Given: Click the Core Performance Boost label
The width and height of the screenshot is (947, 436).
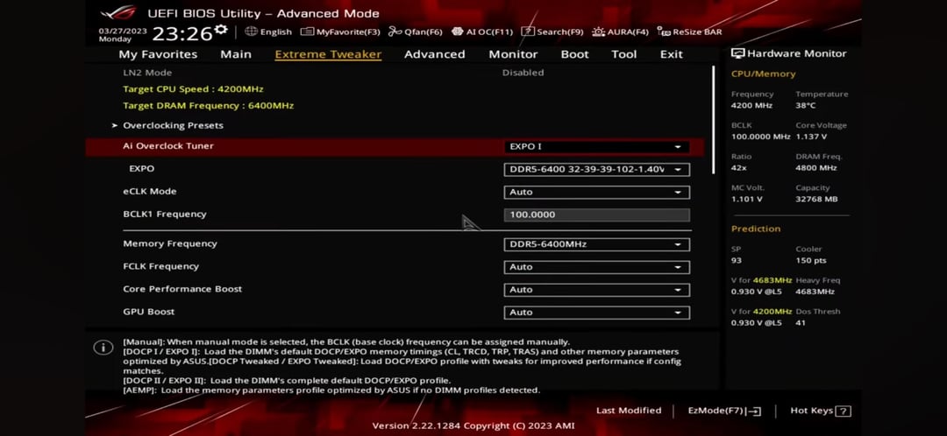Looking at the screenshot, I should (x=182, y=289).
